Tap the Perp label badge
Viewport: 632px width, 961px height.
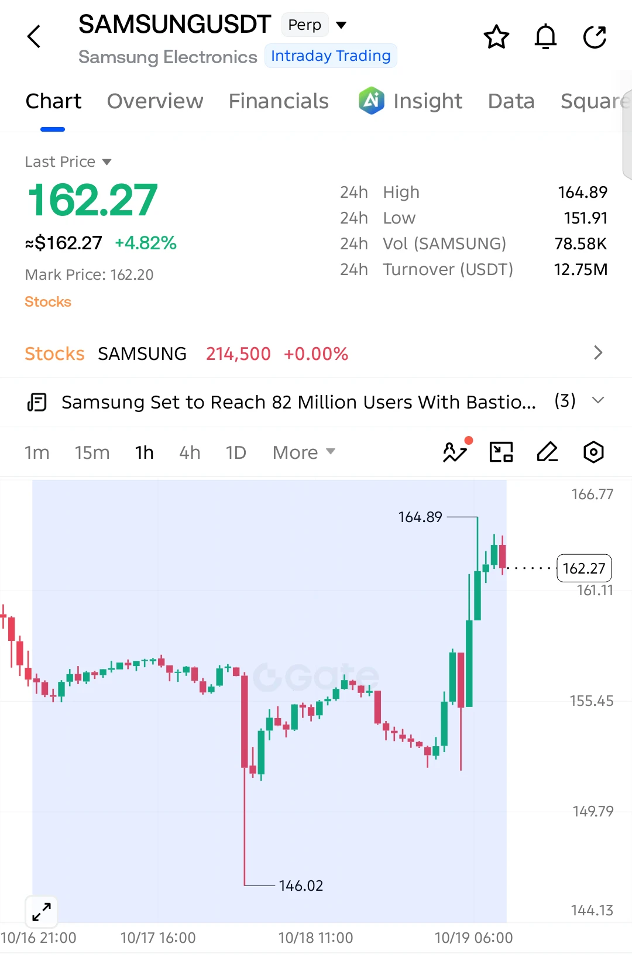coord(304,25)
